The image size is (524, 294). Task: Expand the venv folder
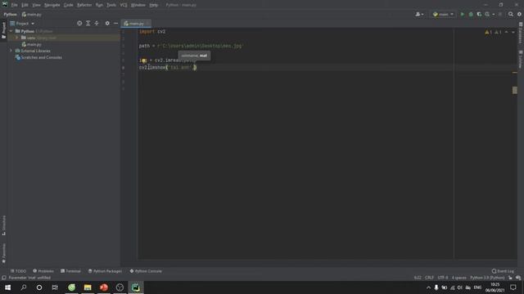(16, 38)
